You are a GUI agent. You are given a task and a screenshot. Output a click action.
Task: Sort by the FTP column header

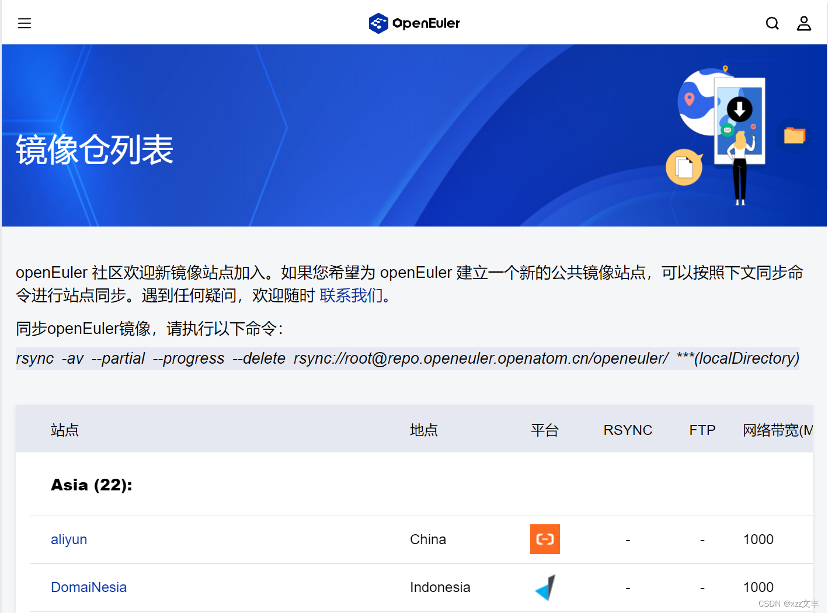click(x=702, y=430)
